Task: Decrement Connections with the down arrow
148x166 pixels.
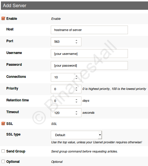Action: coord(76,79)
